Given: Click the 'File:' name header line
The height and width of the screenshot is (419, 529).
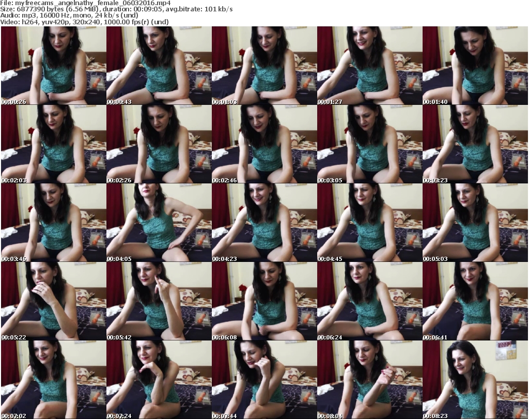Looking at the screenshot, I should (x=85, y=3).
